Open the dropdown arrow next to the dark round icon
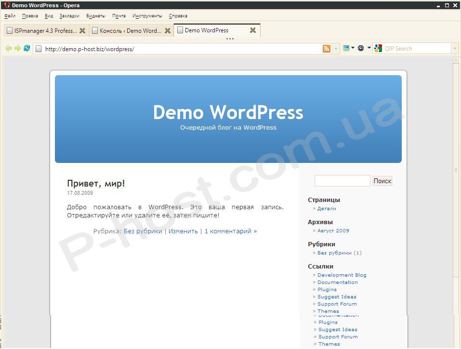The image size is (461, 349). [369, 48]
